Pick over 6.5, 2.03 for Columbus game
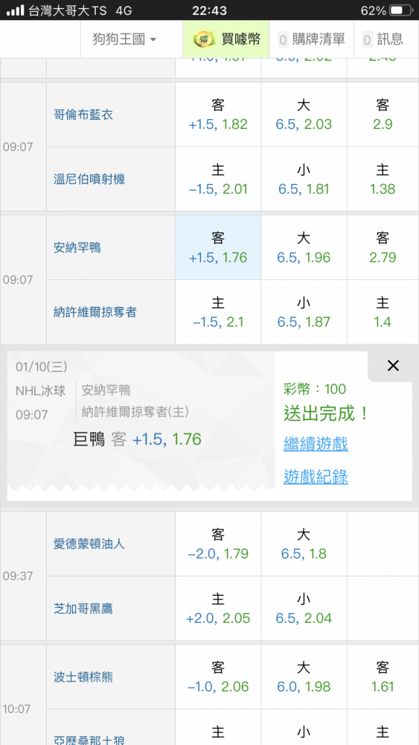Screen dimensions: 419x745 pos(304,115)
